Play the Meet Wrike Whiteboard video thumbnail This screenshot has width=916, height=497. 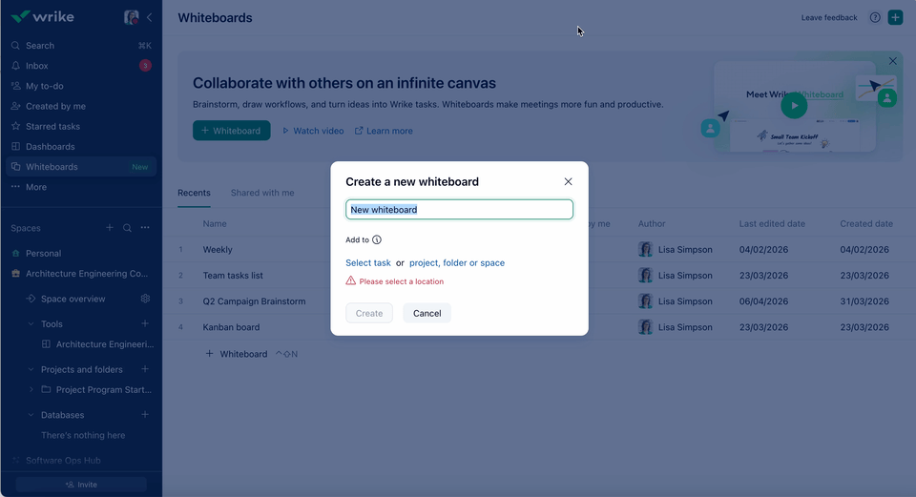[x=793, y=105]
